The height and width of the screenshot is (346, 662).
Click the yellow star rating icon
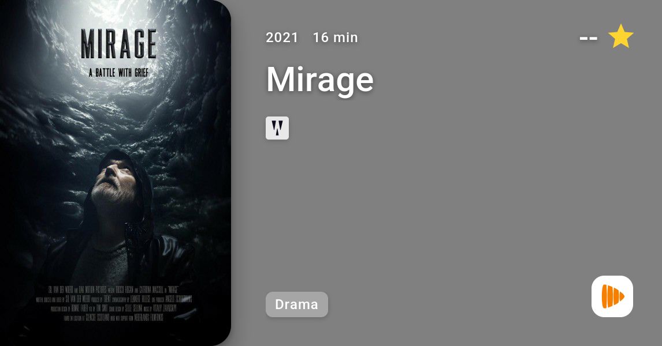tap(620, 36)
